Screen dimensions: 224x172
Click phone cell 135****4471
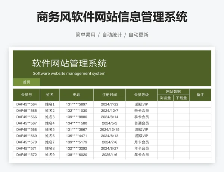(77, 136)
